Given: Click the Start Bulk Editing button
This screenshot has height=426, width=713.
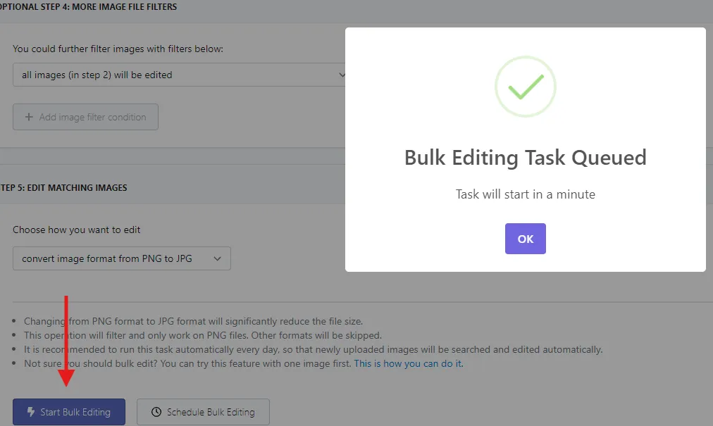Looking at the screenshot, I should (69, 412).
